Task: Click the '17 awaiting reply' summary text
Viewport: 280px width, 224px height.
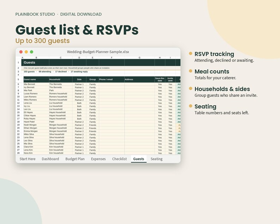Action: [x=79, y=72]
